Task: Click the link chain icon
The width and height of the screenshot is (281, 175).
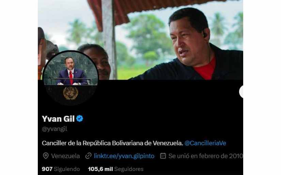Action: [88, 156]
